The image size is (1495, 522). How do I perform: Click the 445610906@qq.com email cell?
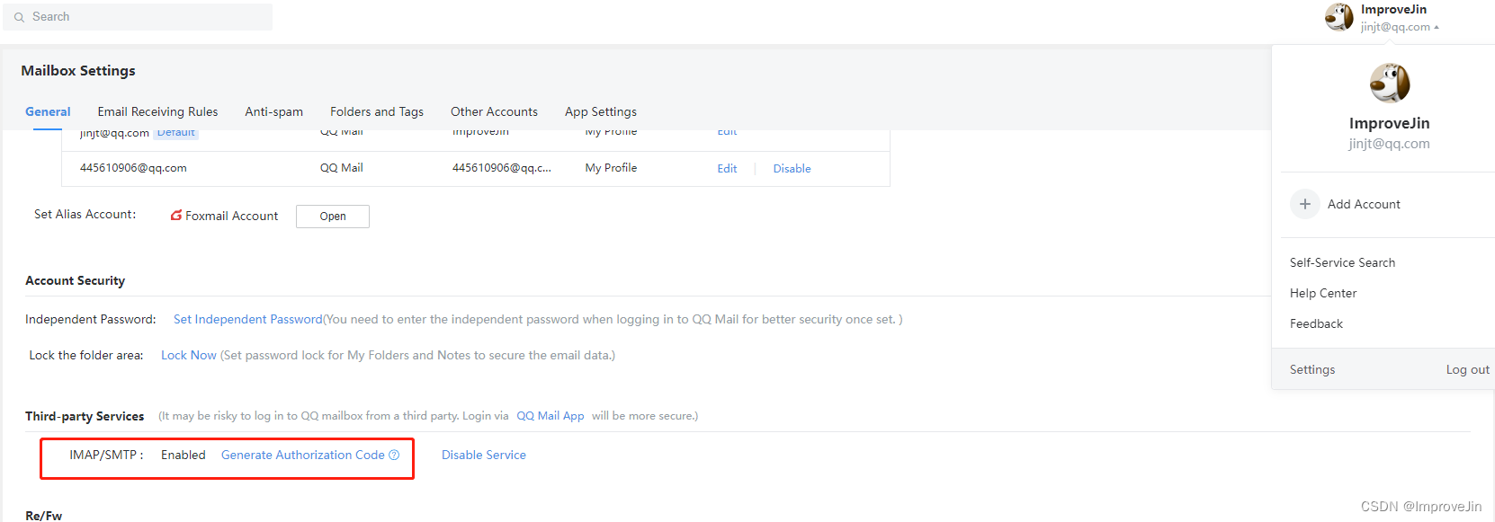click(133, 168)
